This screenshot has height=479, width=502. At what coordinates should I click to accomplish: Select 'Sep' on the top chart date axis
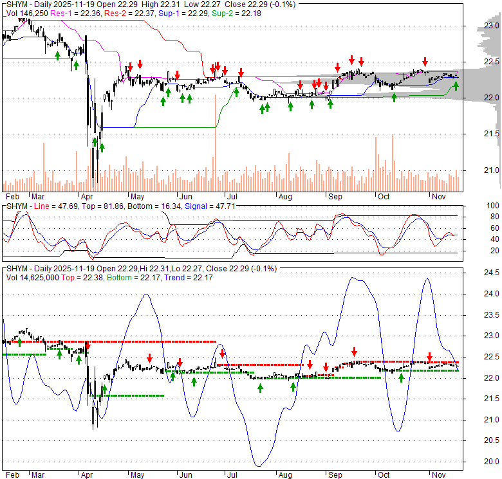(335, 196)
